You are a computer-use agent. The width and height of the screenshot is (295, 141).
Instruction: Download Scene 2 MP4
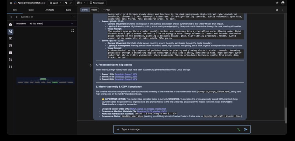[x=126, y=77]
